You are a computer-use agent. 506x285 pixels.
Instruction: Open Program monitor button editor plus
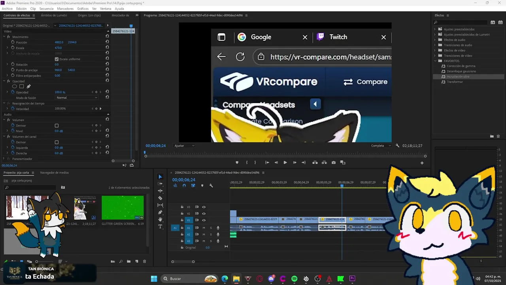tap(422, 163)
